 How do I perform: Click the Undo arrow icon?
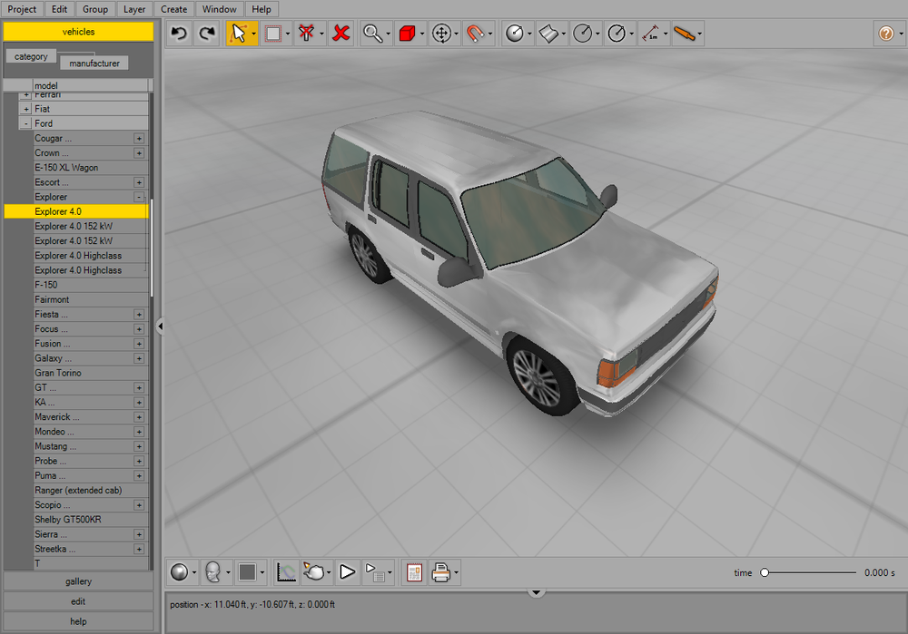pos(178,33)
